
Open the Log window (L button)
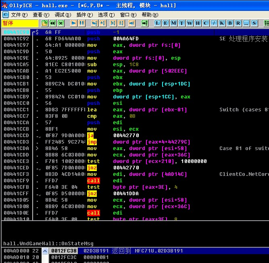pos(158,23)
